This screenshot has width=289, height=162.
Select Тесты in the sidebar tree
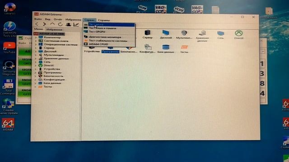pyautogui.click(x=47, y=87)
